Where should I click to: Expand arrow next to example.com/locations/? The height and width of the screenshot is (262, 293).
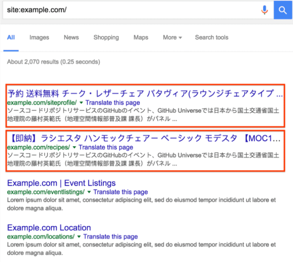click(79, 237)
